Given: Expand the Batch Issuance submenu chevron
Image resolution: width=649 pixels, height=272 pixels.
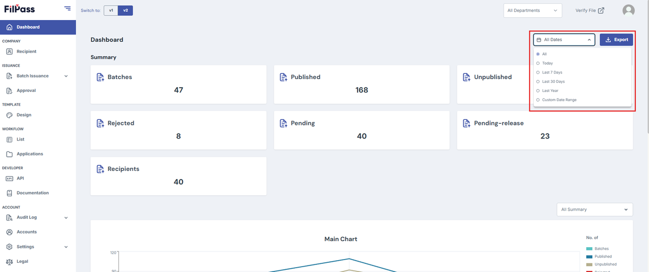Looking at the screenshot, I should (x=66, y=76).
